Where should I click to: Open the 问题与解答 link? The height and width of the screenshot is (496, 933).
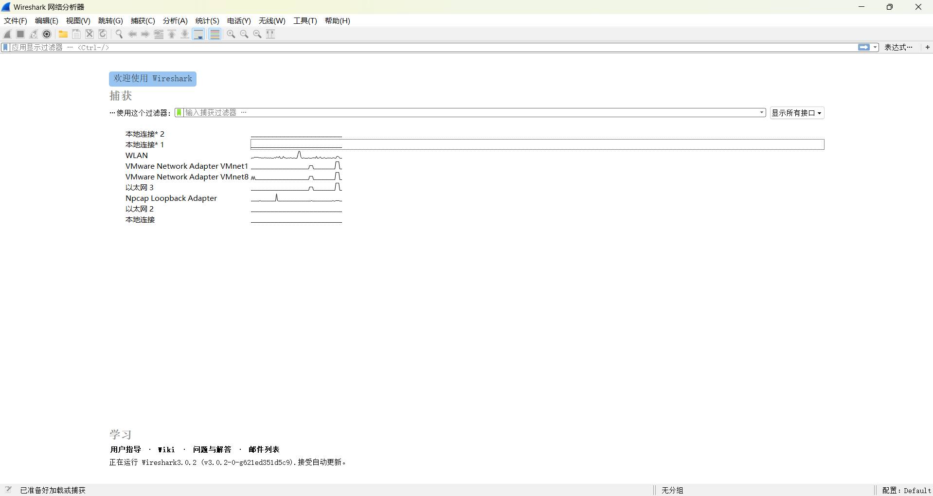coord(212,449)
